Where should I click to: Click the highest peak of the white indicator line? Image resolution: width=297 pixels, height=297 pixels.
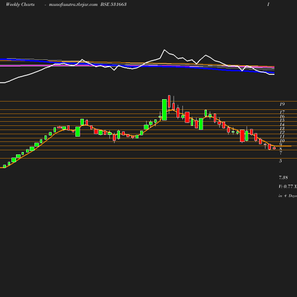click(x=165, y=50)
